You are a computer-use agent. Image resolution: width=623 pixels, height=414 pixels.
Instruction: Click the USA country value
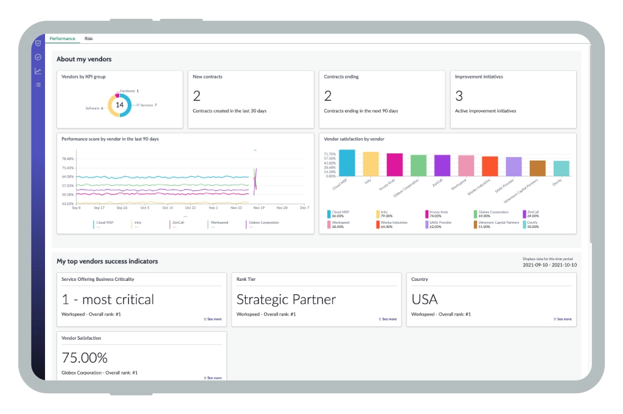pos(424,299)
